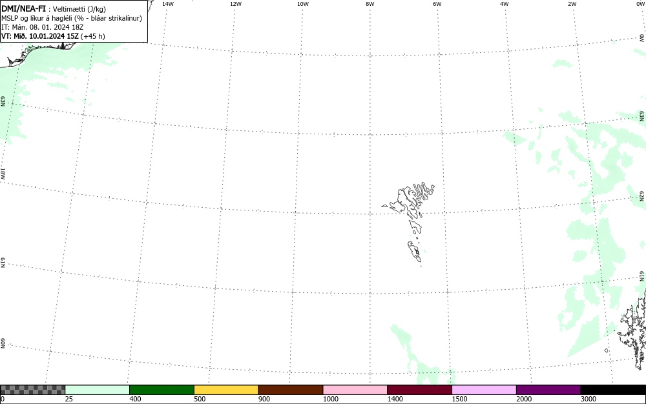Click the "61N" label on the right edge
The image size is (646, 404).
pos(642,276)
